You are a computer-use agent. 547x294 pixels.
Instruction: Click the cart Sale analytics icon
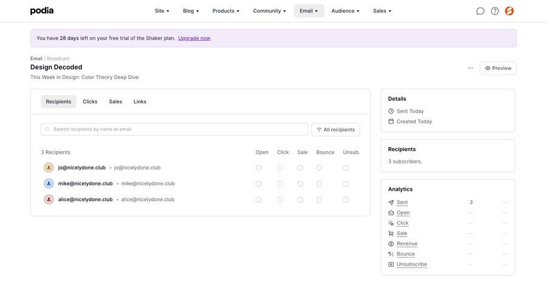(391, 233)
